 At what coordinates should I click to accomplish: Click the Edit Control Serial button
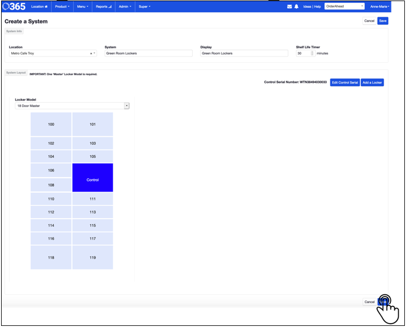344,82
